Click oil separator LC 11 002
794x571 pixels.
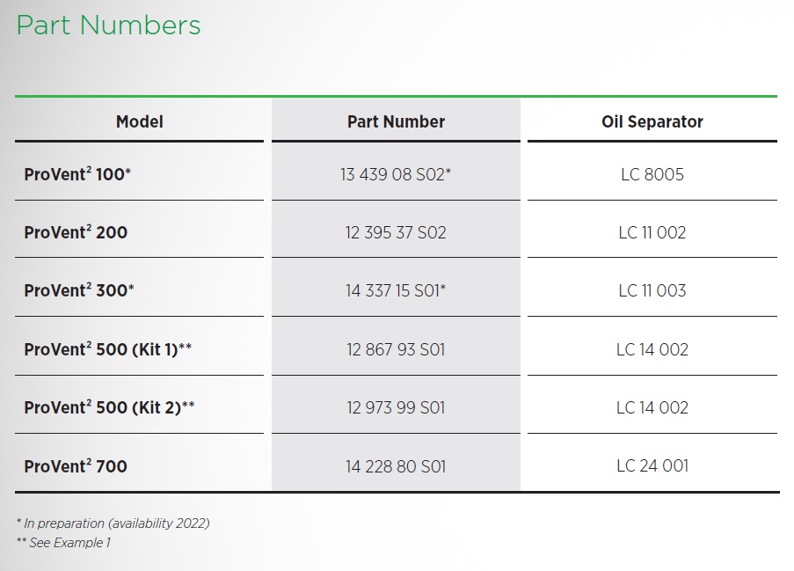coord(652,232)
